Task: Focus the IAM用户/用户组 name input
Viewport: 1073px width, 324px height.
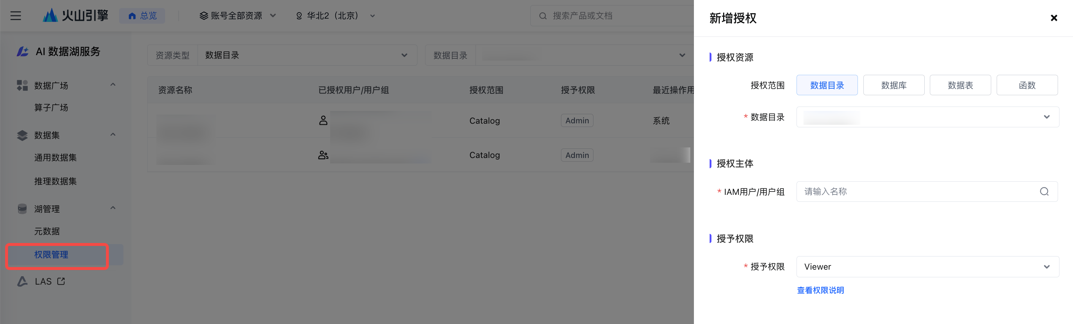Action: [927, 192]
